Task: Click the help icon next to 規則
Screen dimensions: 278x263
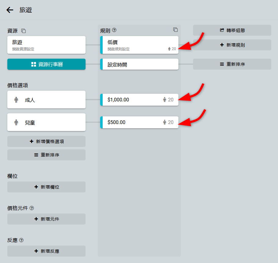Action: (x=115, y=30)
